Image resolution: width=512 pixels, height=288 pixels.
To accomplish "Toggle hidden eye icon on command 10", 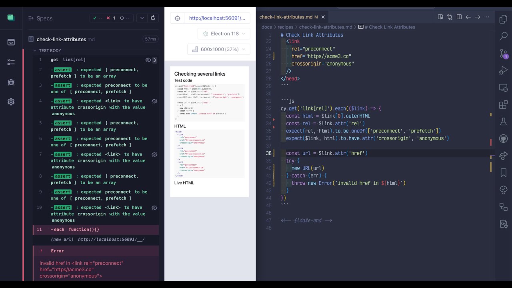I will point(154,208).
